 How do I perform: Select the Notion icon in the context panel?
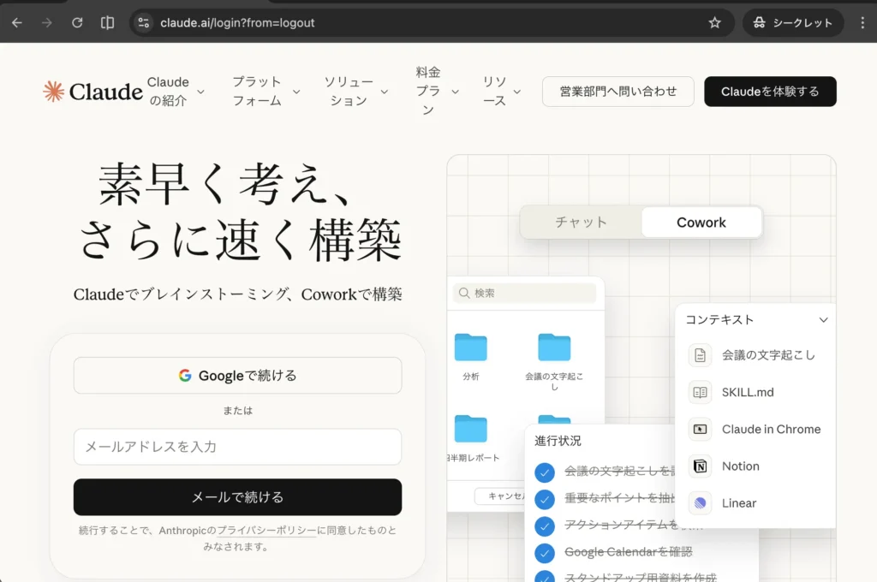(699, 466)
